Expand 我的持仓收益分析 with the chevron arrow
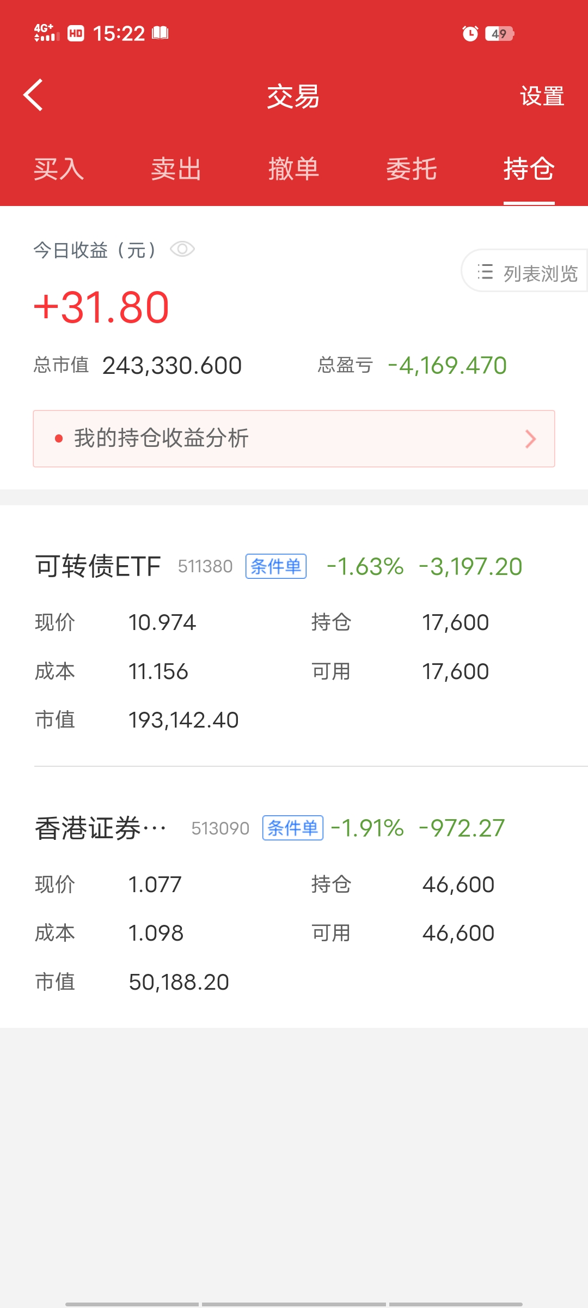Viewport: 588px width, 1308px height. (530, 439)
